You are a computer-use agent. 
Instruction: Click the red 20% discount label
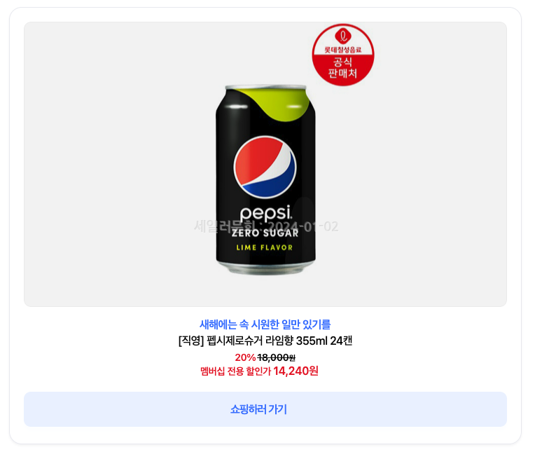point(245,357)
